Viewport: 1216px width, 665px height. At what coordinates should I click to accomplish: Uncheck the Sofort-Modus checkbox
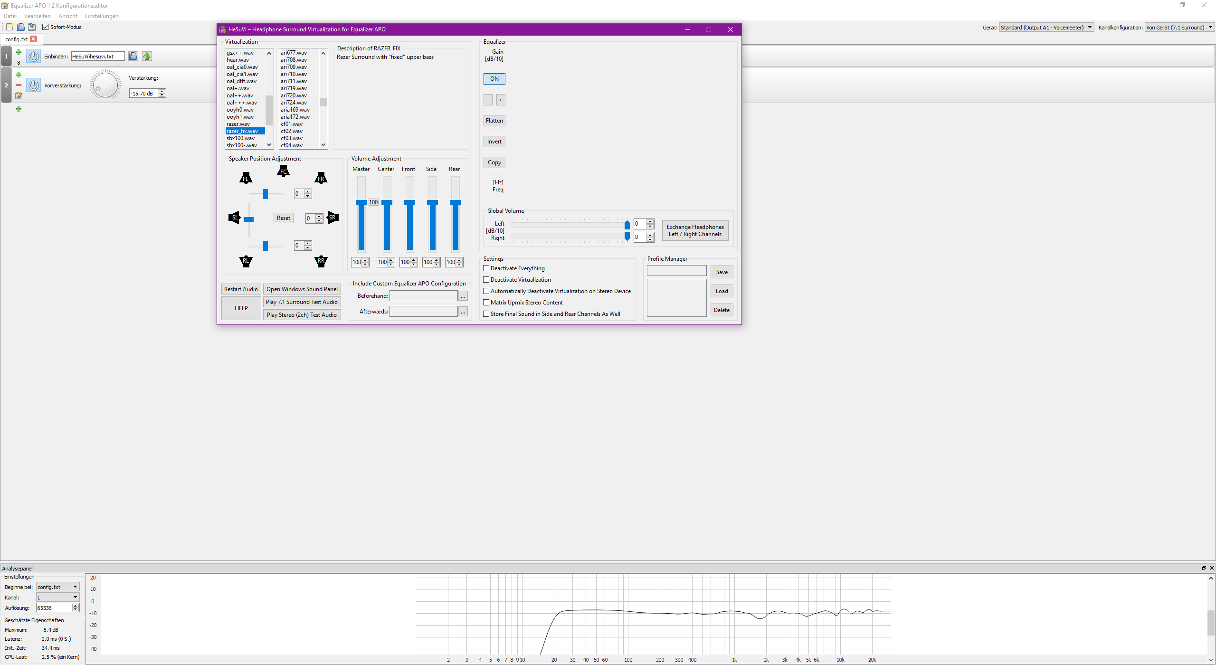(x=46, y=27)
